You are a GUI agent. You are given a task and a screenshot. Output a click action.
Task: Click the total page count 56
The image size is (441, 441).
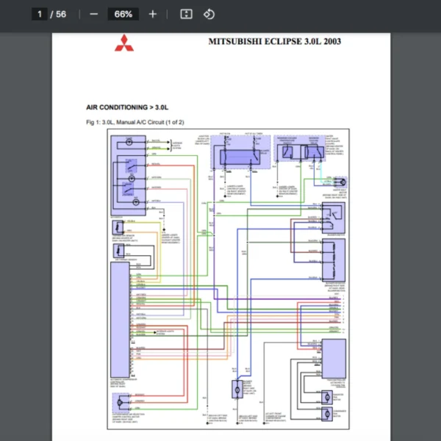[x=61, y=14]
